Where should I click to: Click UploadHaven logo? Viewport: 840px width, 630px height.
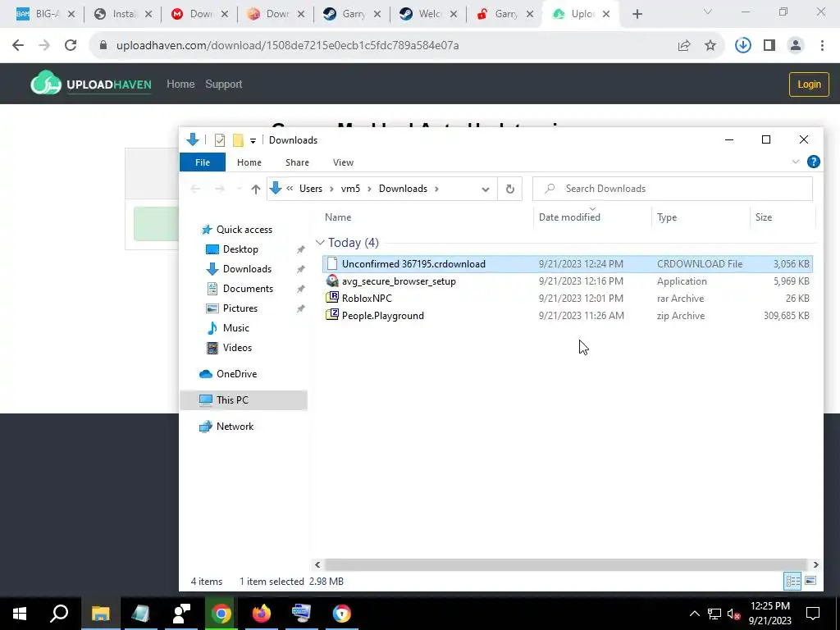91,84
